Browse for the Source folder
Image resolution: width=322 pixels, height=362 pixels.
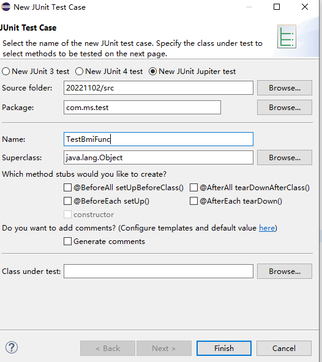pyautogui.click(x=285, y=87)
